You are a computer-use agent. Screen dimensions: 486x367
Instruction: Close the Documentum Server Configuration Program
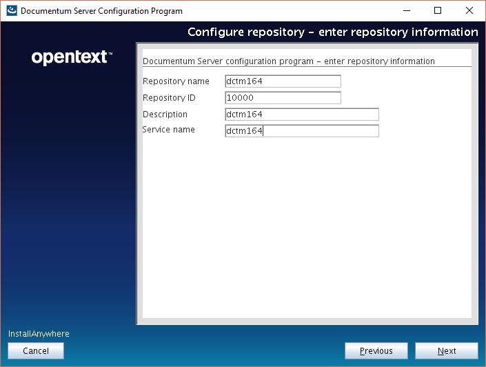(x=469, y=11)
